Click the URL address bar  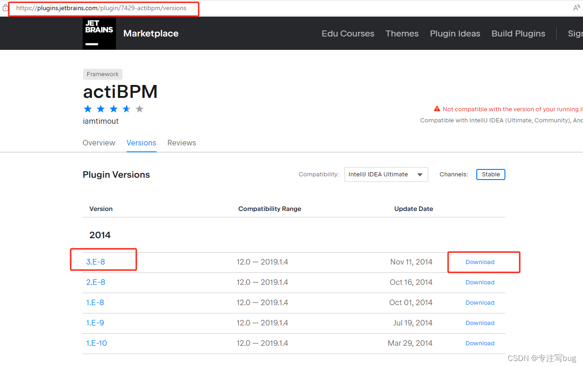102,8
